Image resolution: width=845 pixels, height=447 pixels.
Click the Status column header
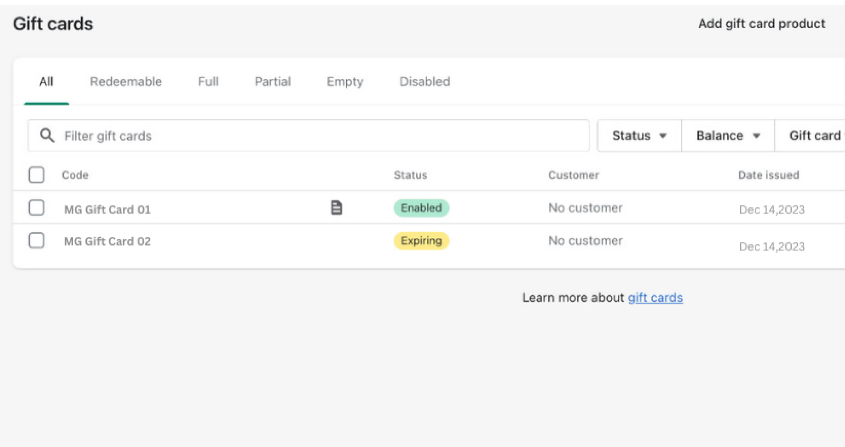(x=411, y=175)
